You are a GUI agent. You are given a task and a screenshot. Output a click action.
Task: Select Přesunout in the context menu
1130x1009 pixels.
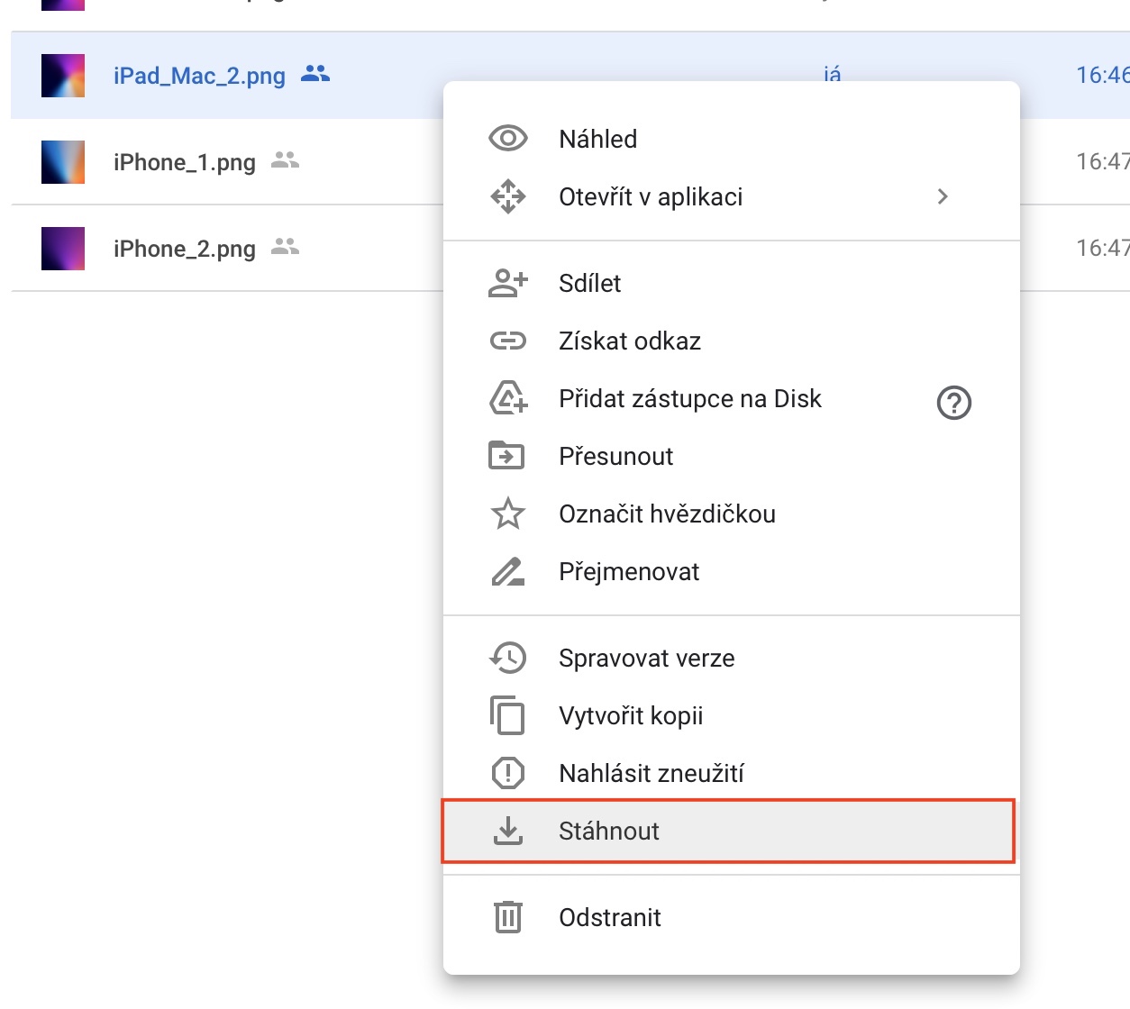pos(615,456)
